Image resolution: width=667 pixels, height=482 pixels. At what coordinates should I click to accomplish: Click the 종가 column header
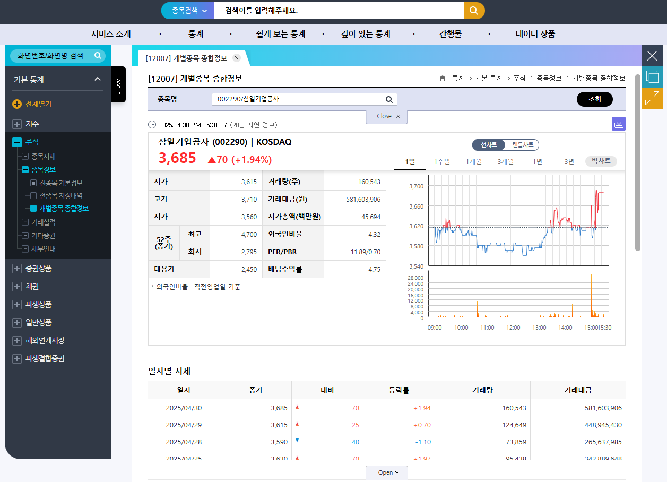(256, 390)
